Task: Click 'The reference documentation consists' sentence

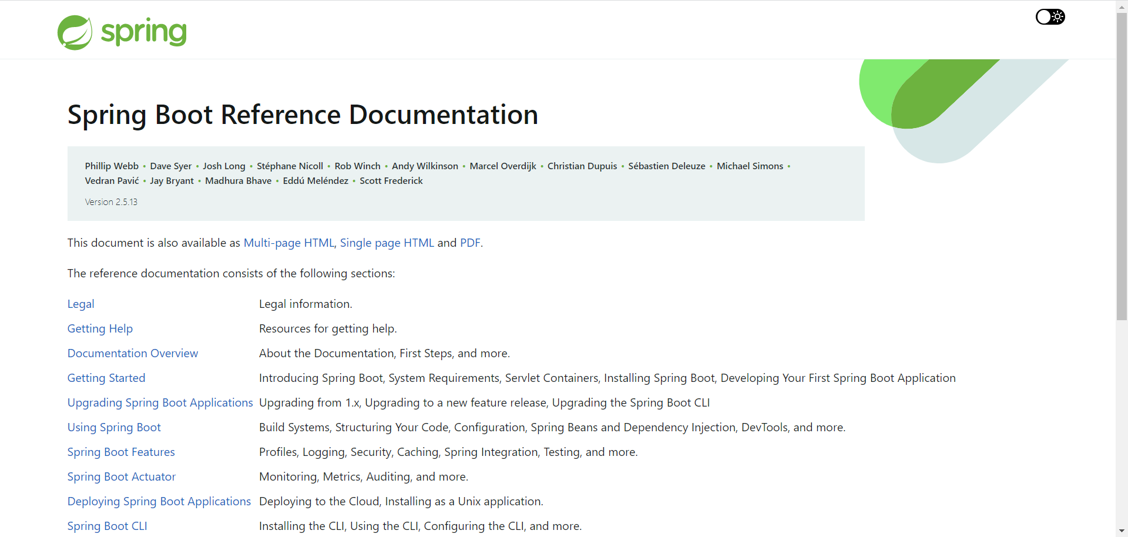Action: (x=231, y=273)
